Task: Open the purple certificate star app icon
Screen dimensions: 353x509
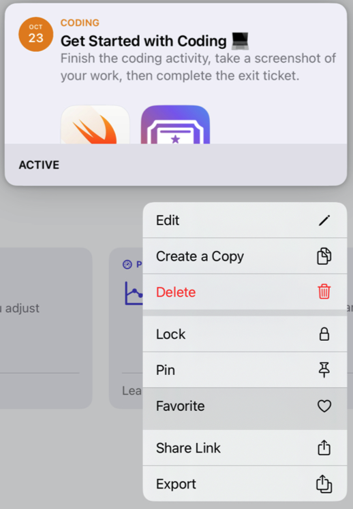Action: point(175,125)
